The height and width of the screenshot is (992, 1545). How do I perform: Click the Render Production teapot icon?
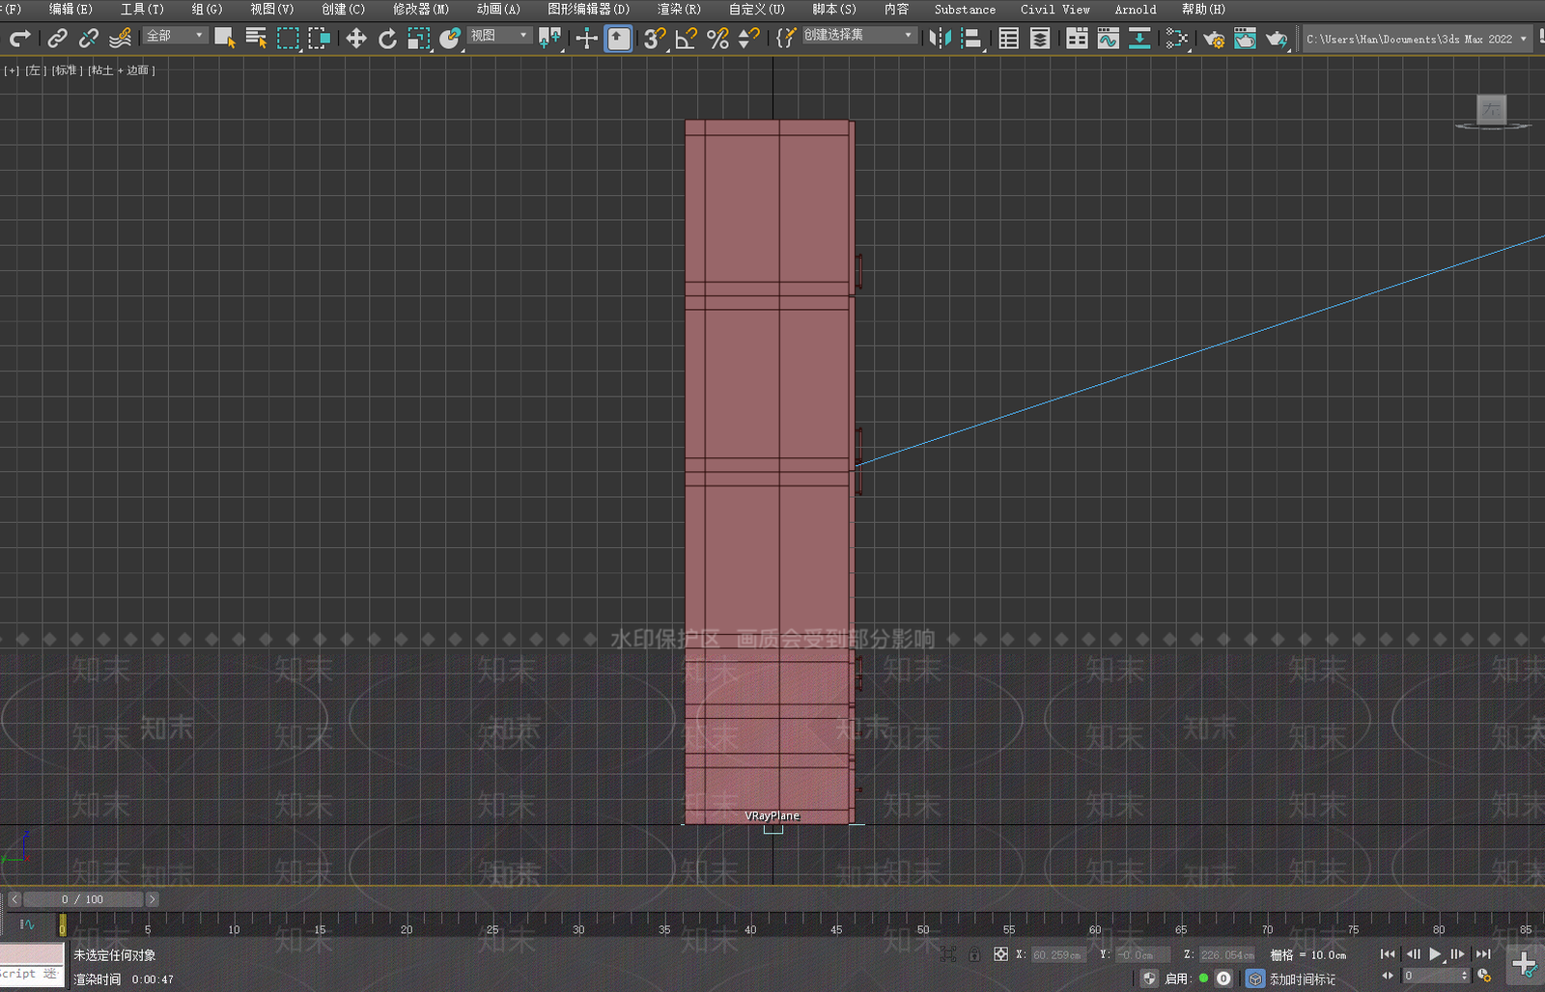tap(1277, 39)
